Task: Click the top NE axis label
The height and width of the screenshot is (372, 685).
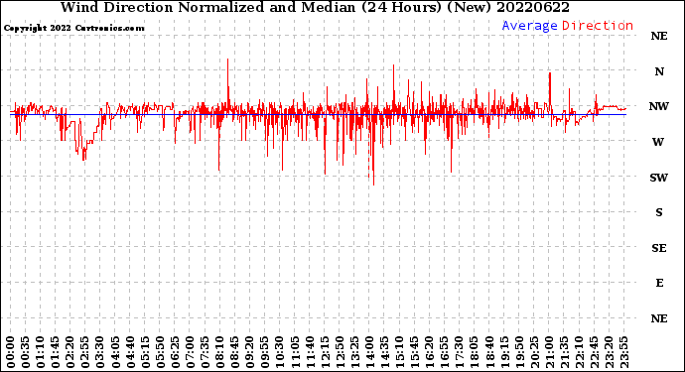Action: 659,36
